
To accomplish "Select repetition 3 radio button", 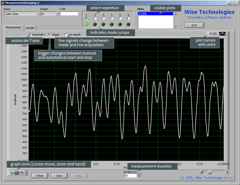I will 103,18.
